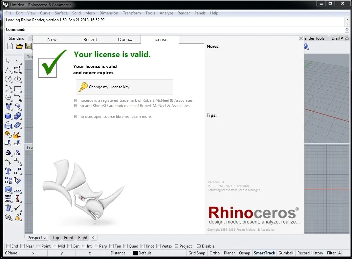Enable the Quad object snap
Screen dimensions: 352x259
pyautogui.click(x=126, y=246)
